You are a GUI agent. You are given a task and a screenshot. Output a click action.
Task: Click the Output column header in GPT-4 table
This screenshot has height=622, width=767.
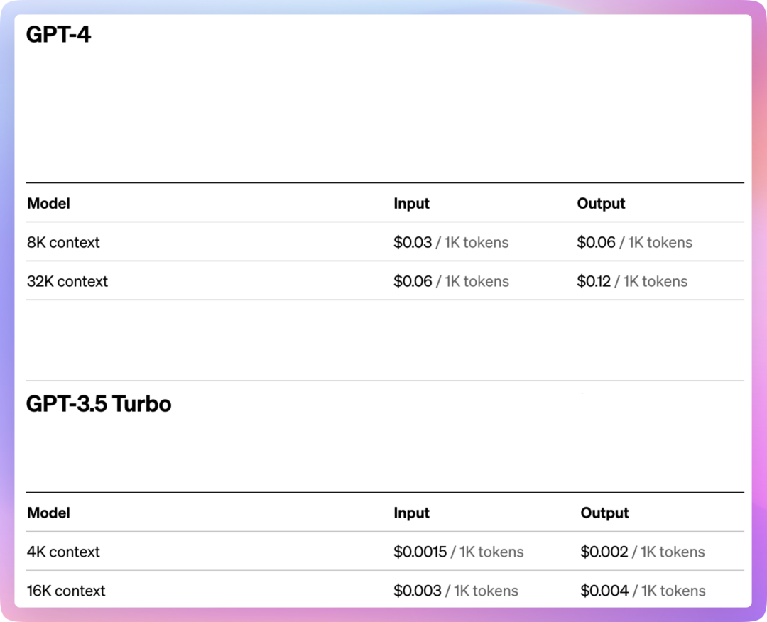[x=601, y=204]
